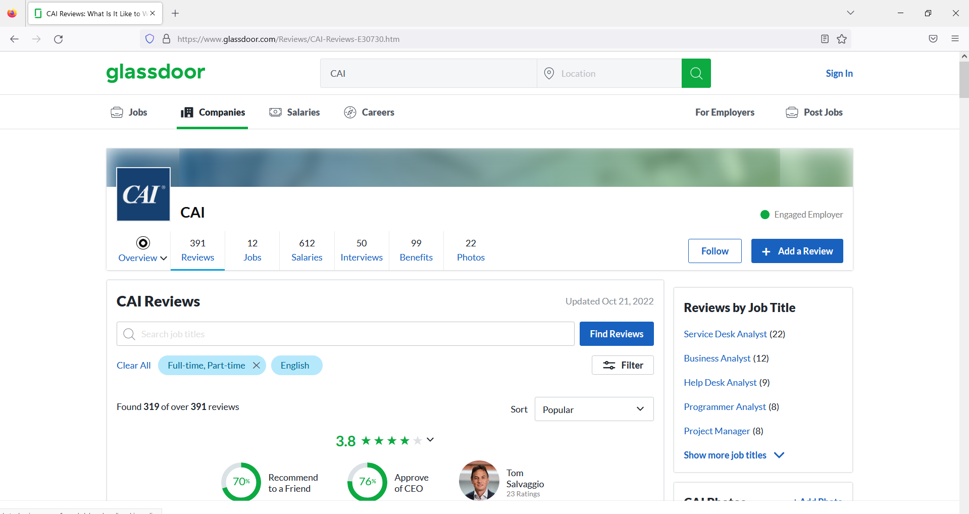Open the 99 Benefits tab

(416, 250)
